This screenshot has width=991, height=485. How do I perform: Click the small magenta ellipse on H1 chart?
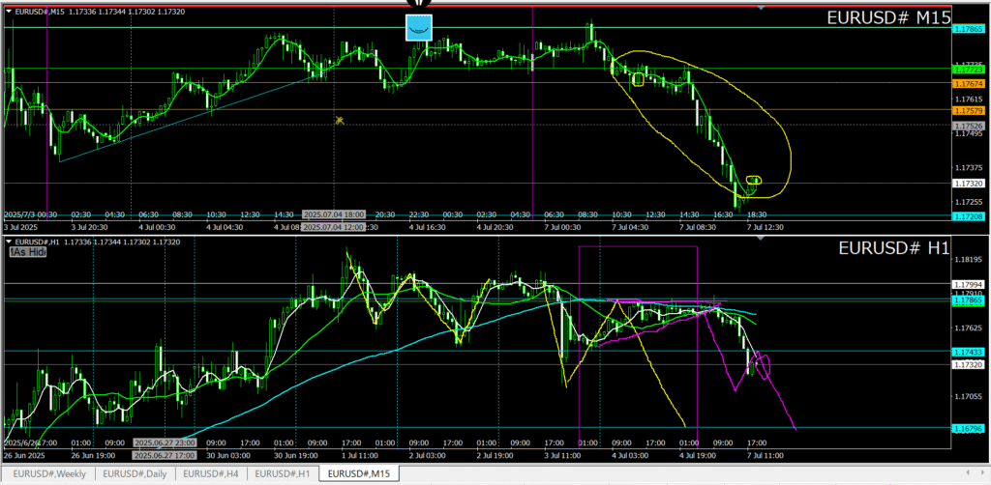(x=761, y=366)
